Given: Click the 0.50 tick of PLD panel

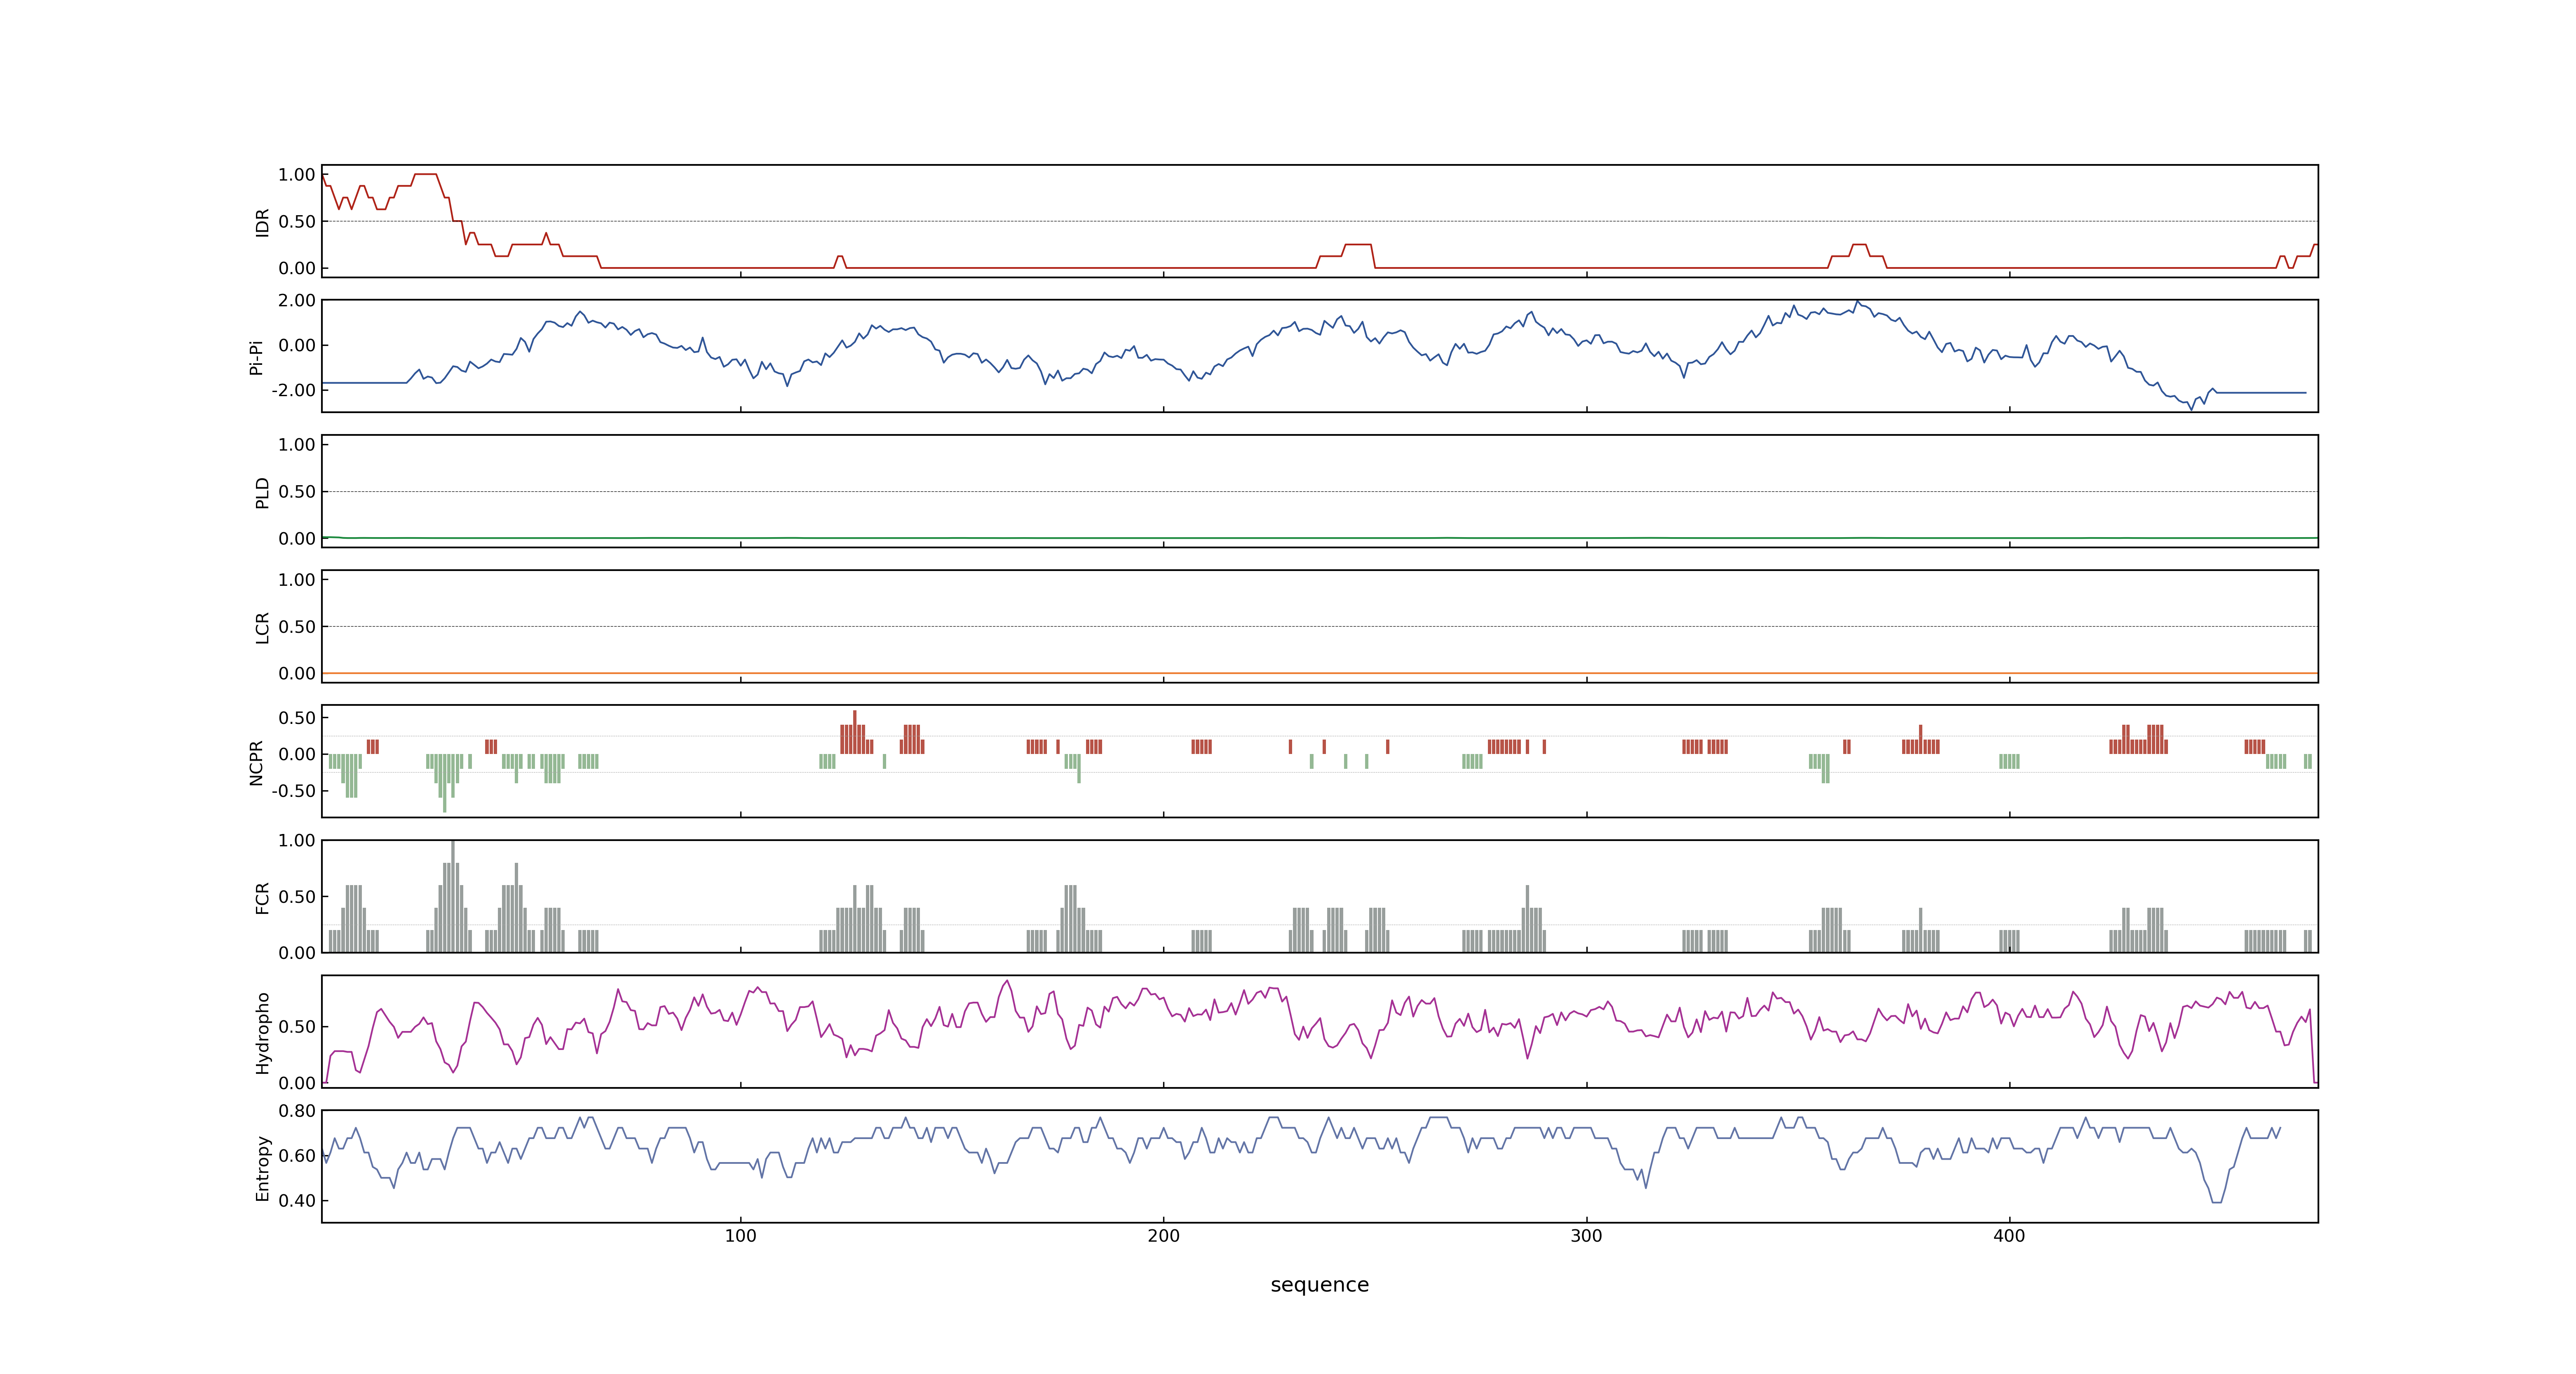Looking at the screenshot, I should (x=297, y=492).
